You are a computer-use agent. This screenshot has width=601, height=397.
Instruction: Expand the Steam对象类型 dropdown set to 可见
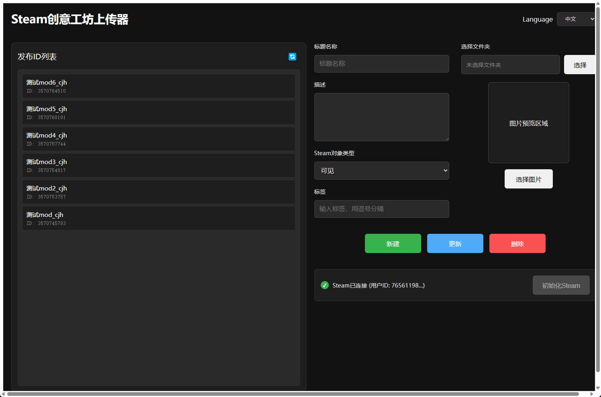[x=382, y=171]
